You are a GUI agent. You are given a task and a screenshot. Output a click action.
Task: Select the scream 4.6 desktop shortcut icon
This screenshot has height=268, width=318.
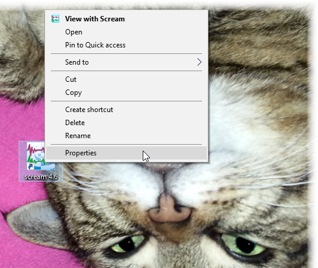[x=40, y=156]
